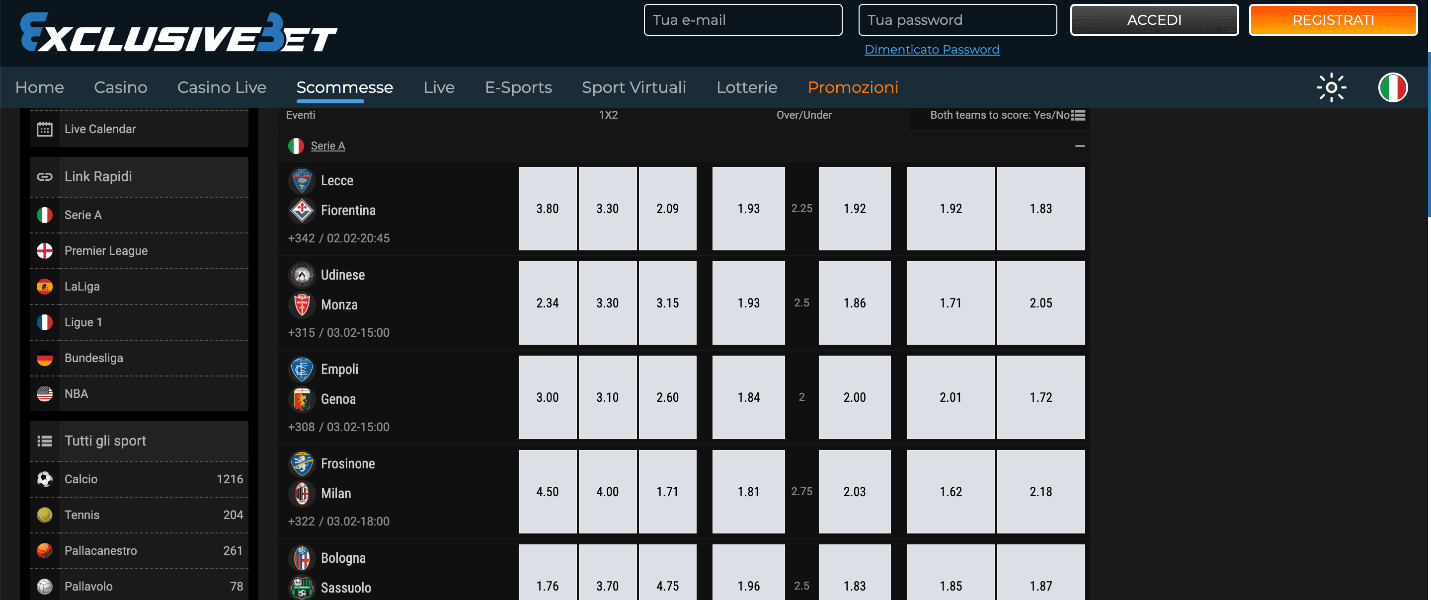Open the Home menu item

point(39,87)
